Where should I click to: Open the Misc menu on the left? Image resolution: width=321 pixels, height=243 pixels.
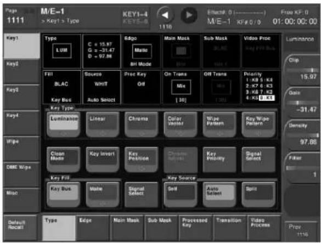click(22, 200)
